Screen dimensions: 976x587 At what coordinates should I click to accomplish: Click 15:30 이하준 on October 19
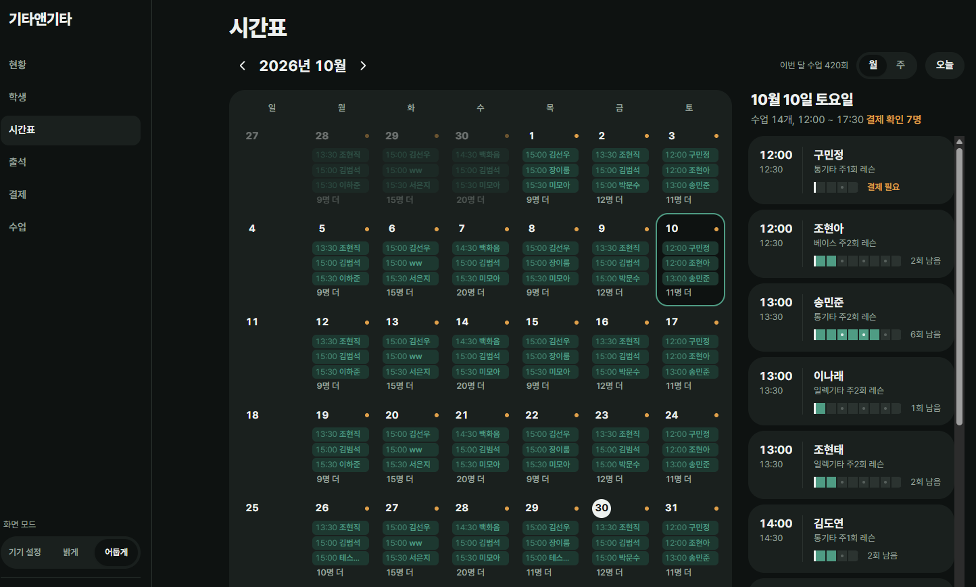click(341, 465)
